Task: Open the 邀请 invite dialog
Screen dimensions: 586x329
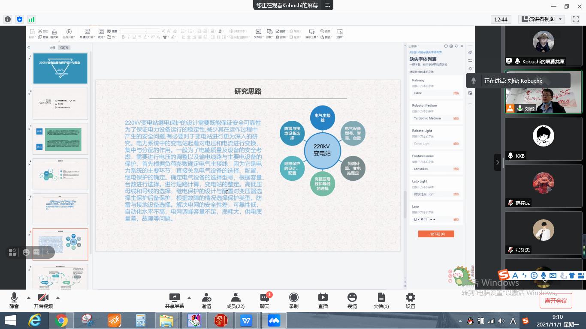Action: (x=206, y=300)
